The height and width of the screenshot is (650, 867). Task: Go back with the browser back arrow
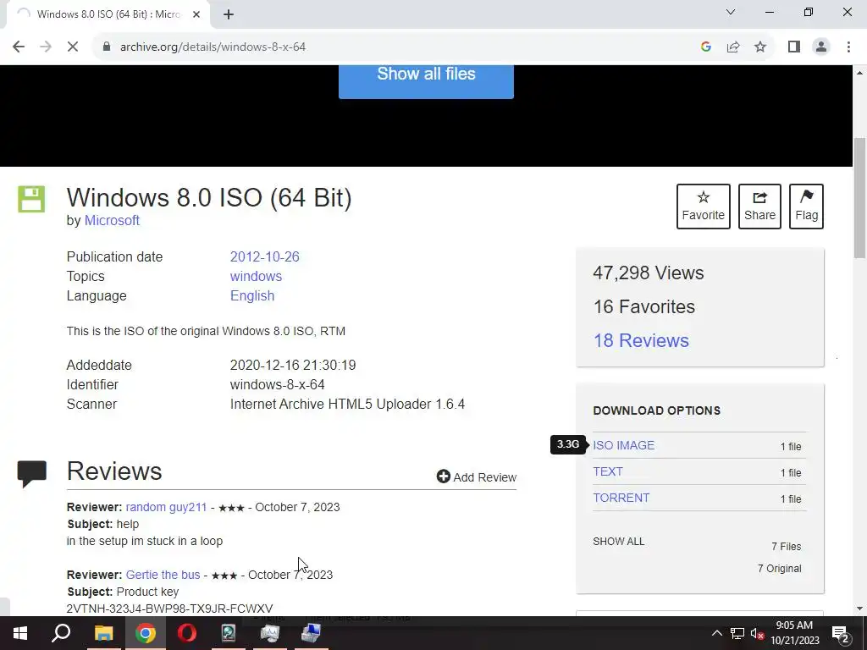point(19,47)
